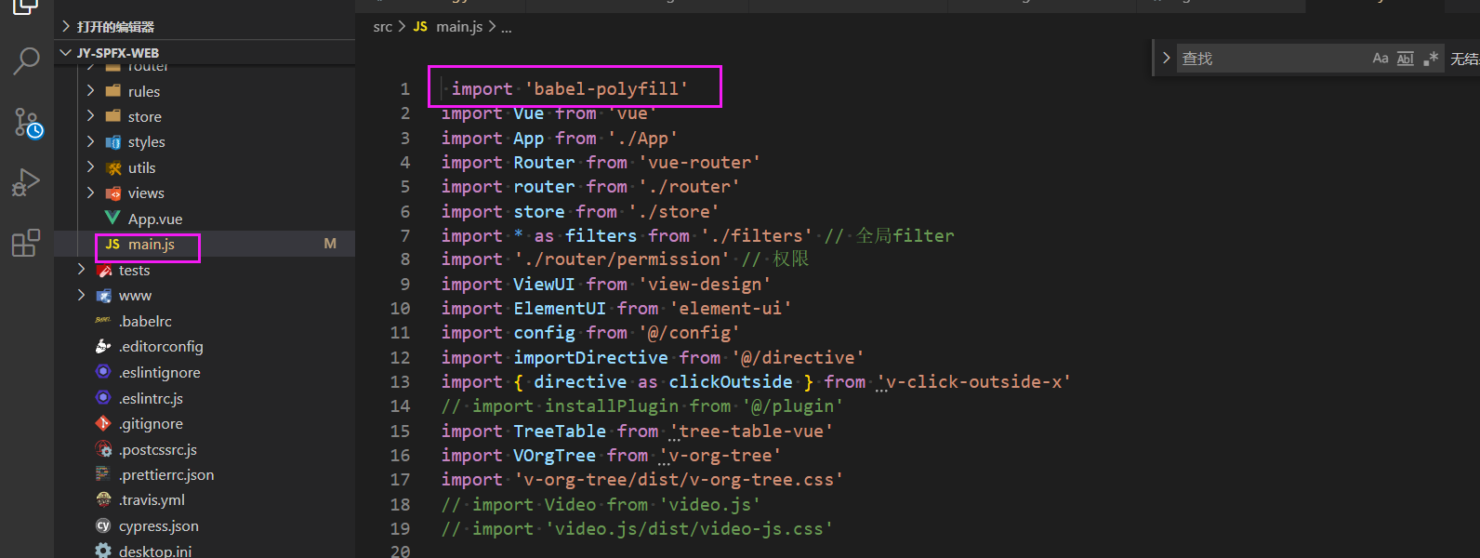
Task: Click the utils folder icon
Action: pyautogui.click(x=113, y=168)
